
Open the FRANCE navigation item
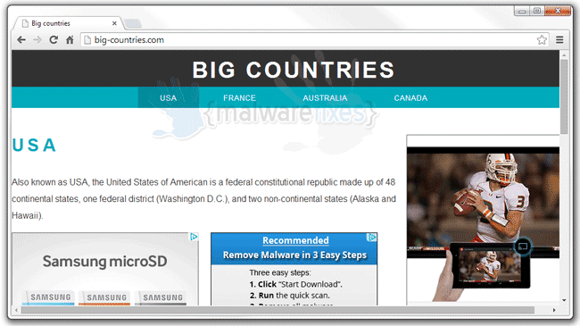[x=239, y=98]
